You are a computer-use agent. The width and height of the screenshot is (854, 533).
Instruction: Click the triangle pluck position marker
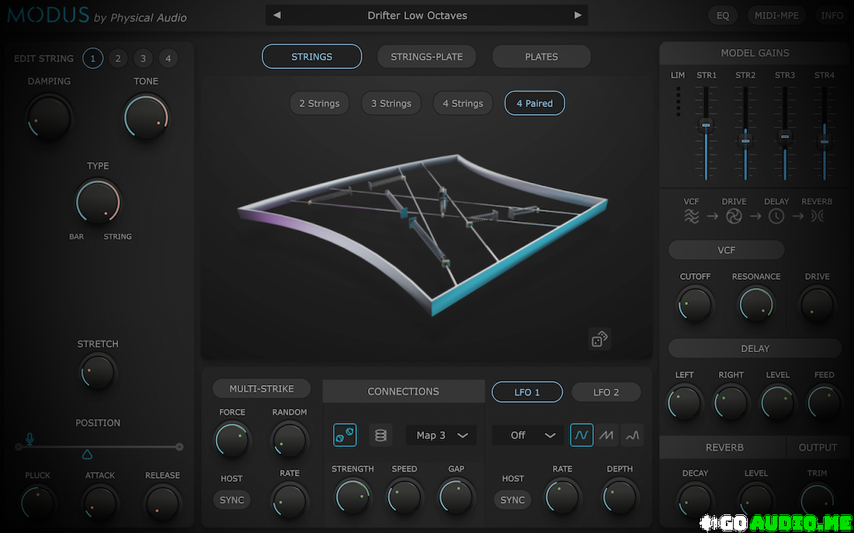coord(87,454)
